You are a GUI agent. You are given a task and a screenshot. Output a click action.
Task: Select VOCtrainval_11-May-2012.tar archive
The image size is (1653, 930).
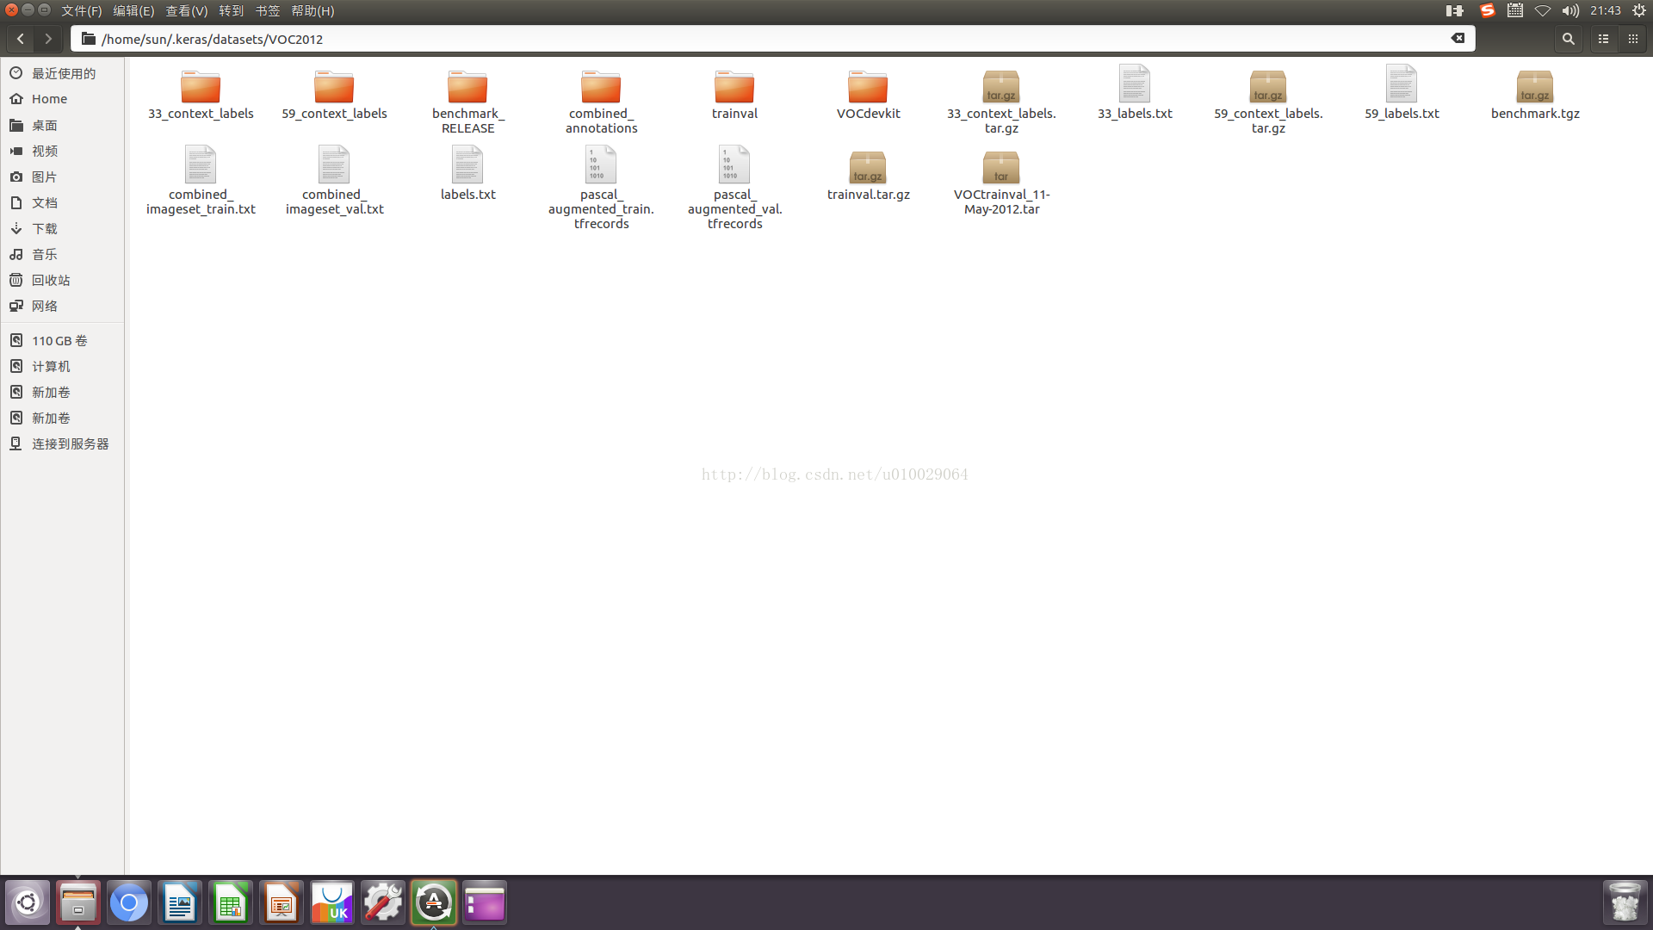(x=1001, y=183)
